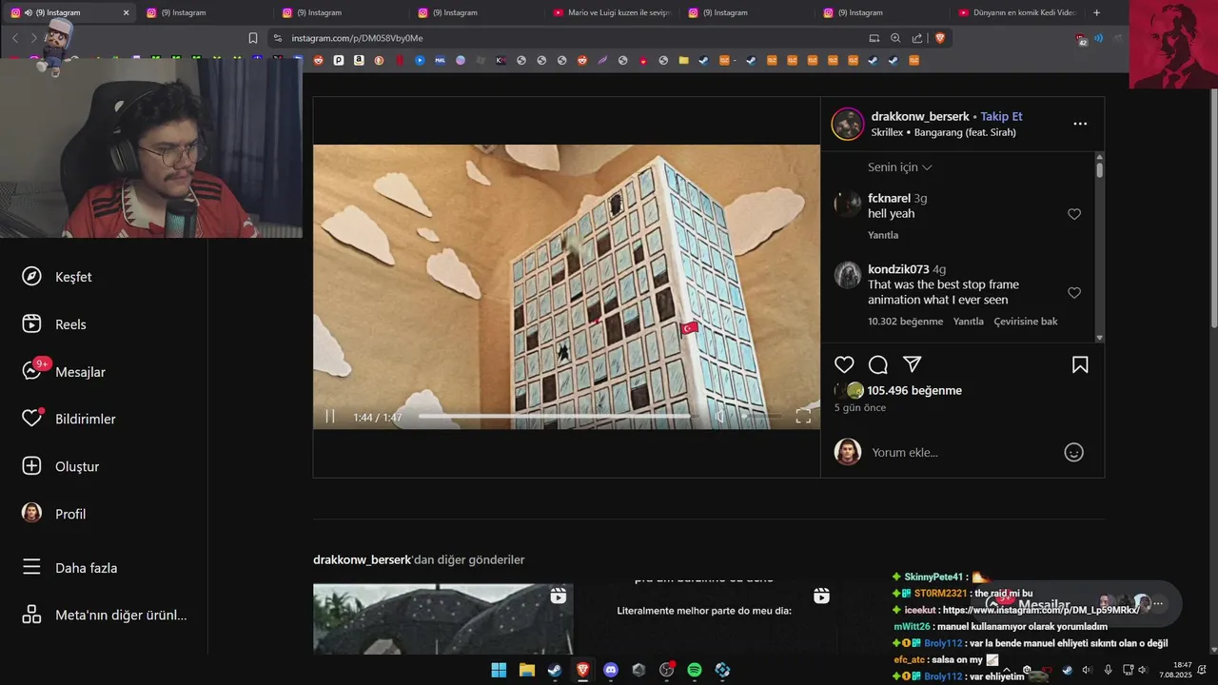Click the Yorum ekle comment input
Image resolution: width=1218 pixels, height=685 pixels.
point(961,453)
